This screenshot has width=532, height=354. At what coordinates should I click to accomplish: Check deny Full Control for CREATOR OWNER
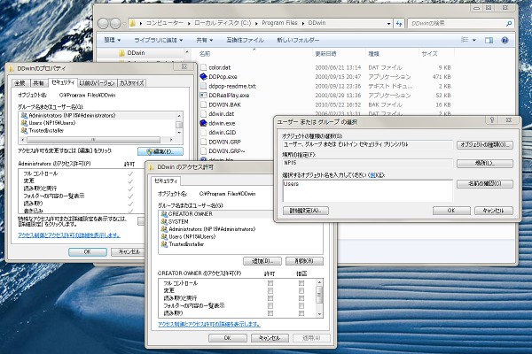pyautogui.click(x=301, y=283)
